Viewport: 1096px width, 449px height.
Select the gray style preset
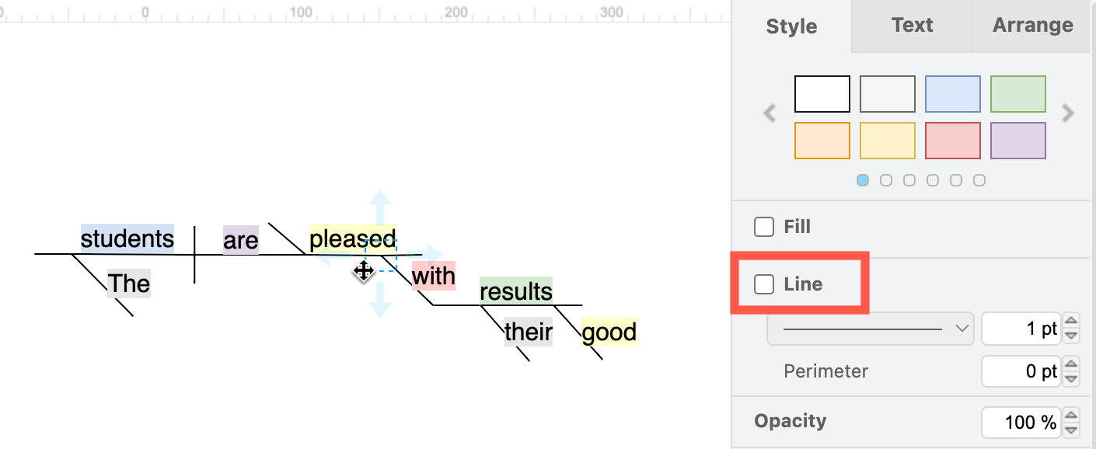pyautogui.click(x=887, y=93)
